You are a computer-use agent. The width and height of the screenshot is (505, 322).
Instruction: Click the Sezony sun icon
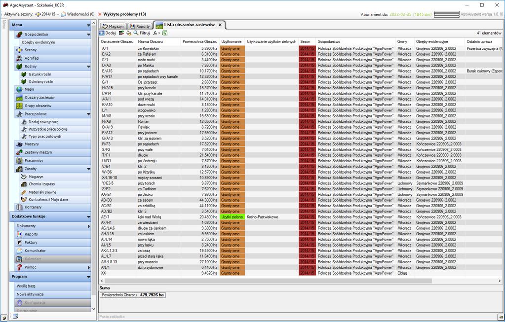pyautogui.click(x=19, y=50)
